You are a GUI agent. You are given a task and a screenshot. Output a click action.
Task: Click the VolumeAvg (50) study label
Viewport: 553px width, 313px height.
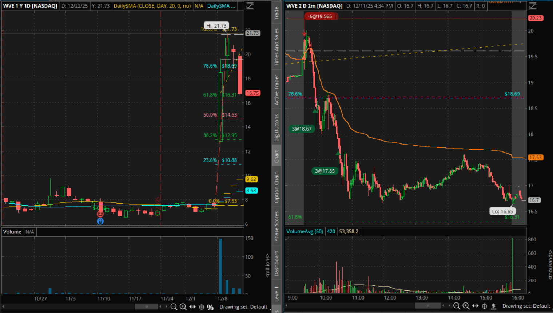tap(305, 231)
